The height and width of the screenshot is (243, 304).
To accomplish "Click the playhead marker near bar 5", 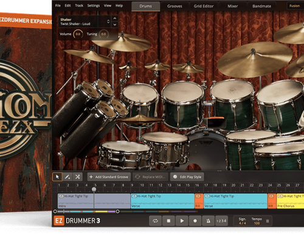I will point(94,190).
